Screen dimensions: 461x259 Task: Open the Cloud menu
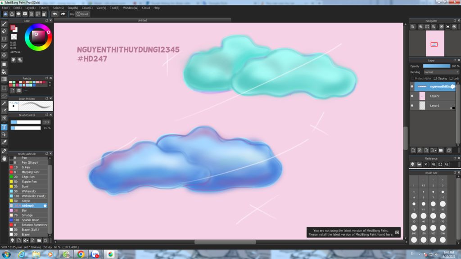(146, 8)
